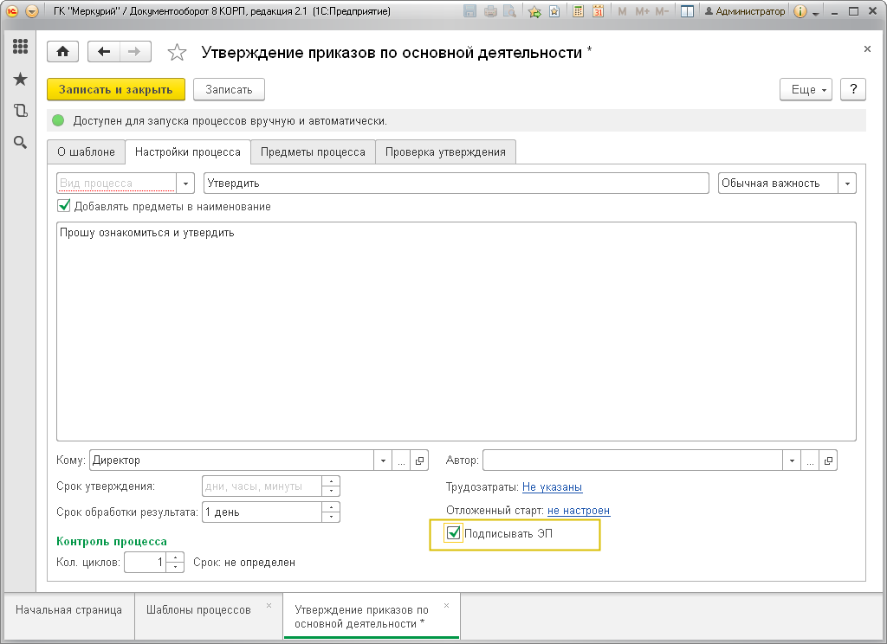Uncheck Добавлять предметы в наименование

(x=64, y=206)
